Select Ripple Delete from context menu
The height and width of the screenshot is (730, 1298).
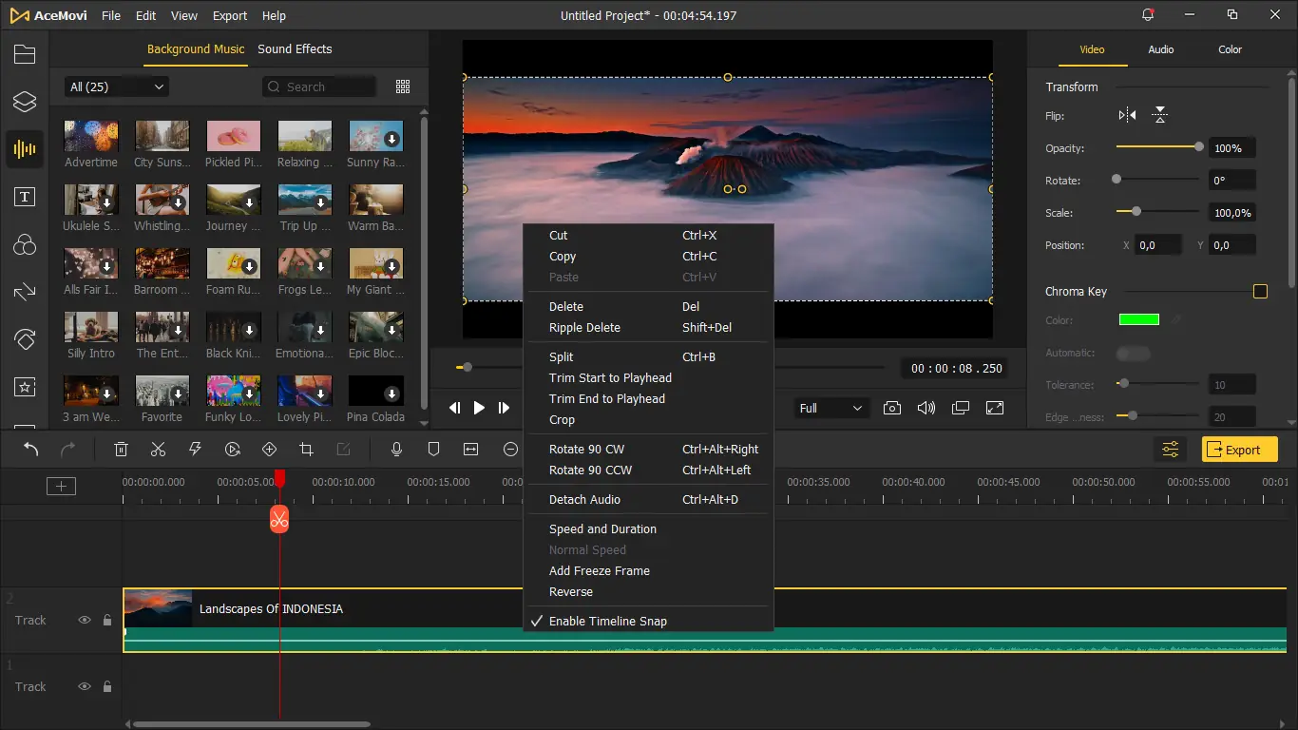tap(584, 327)
